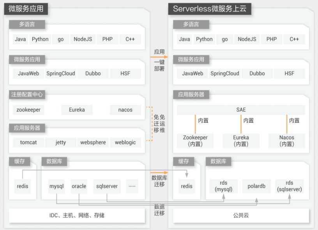Select HSF in the left 微服务应用 panel

(x=125, y=73)
